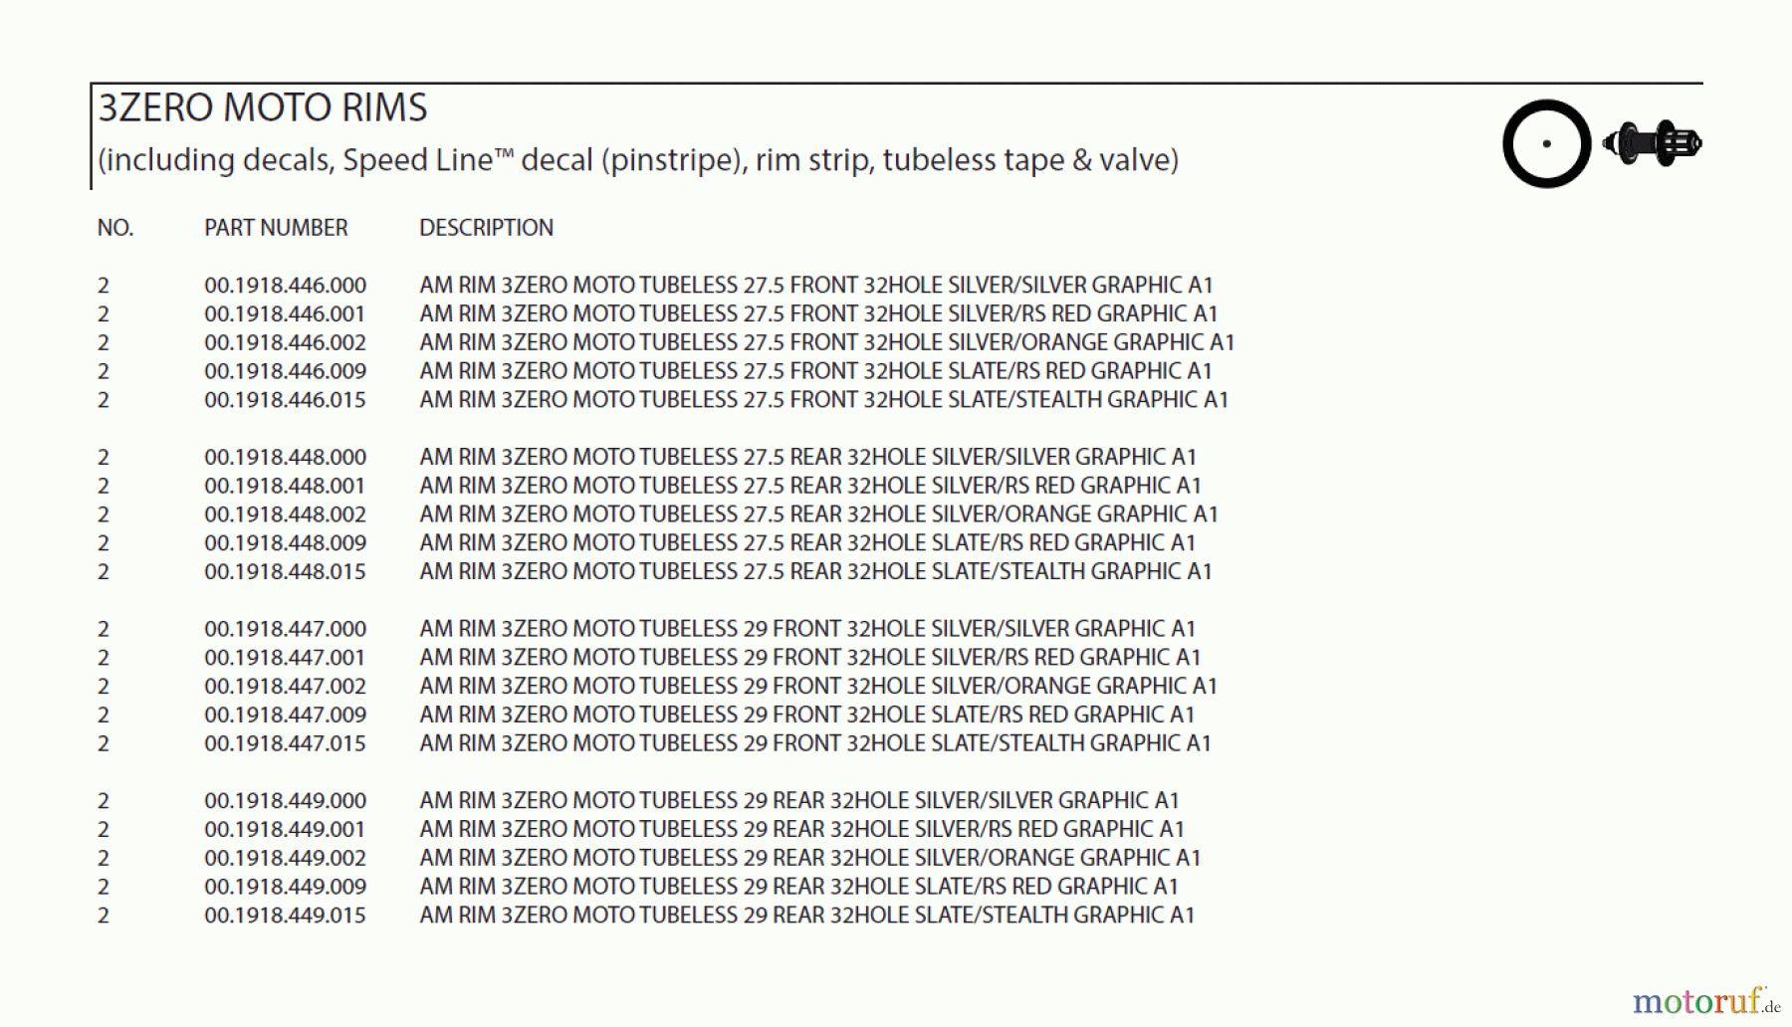Image resolution: width=1792 pixels, height=1027 pixels.
Task: Click 27.5 REAR SILVER/SILVER GRAPHIC description
Action: coord(807,458)
